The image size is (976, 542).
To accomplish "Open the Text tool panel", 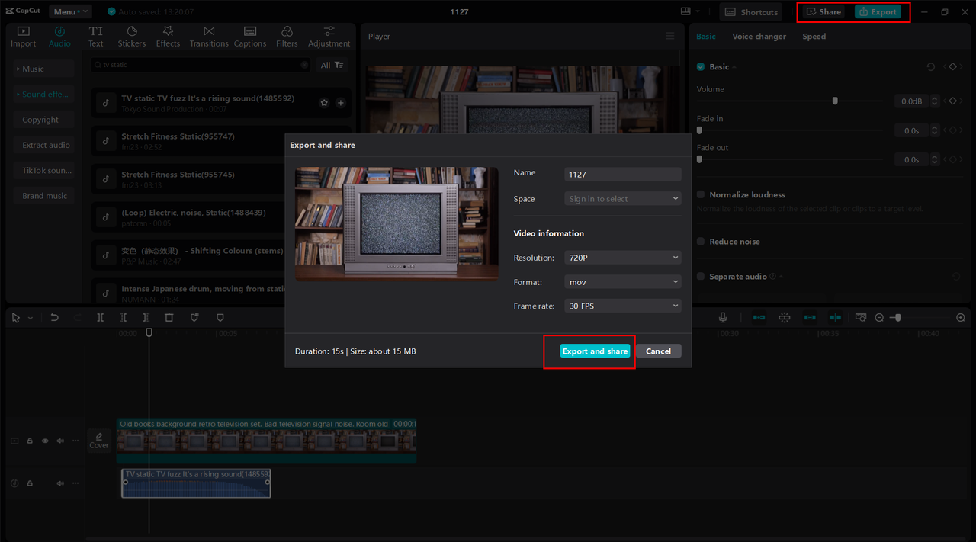I will tap(96, 37).
